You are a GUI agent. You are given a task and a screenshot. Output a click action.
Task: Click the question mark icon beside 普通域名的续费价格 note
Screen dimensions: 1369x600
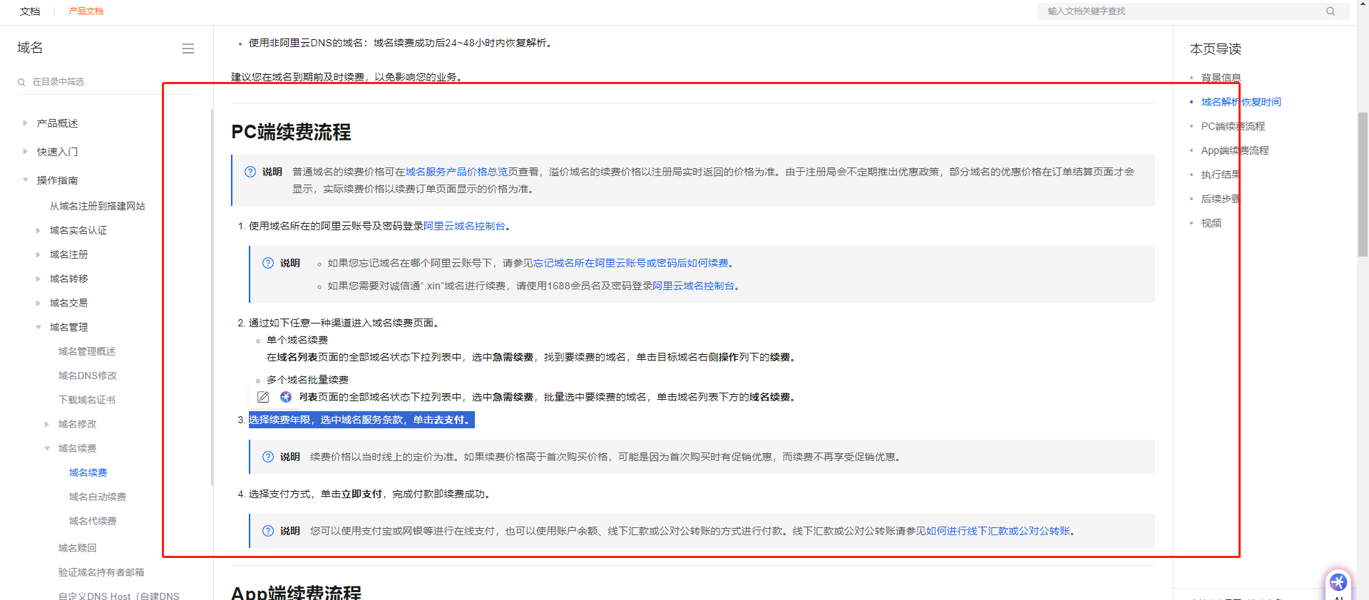tap(250, 172)
